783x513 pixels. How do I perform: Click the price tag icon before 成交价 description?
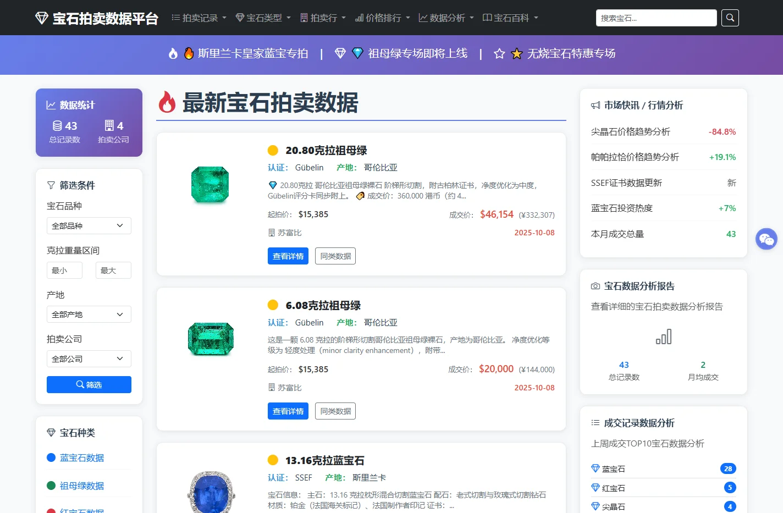pyautogui.click(x=360, y=196)
